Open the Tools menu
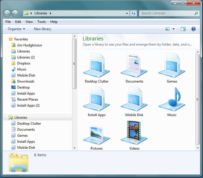 click(41, 22)
